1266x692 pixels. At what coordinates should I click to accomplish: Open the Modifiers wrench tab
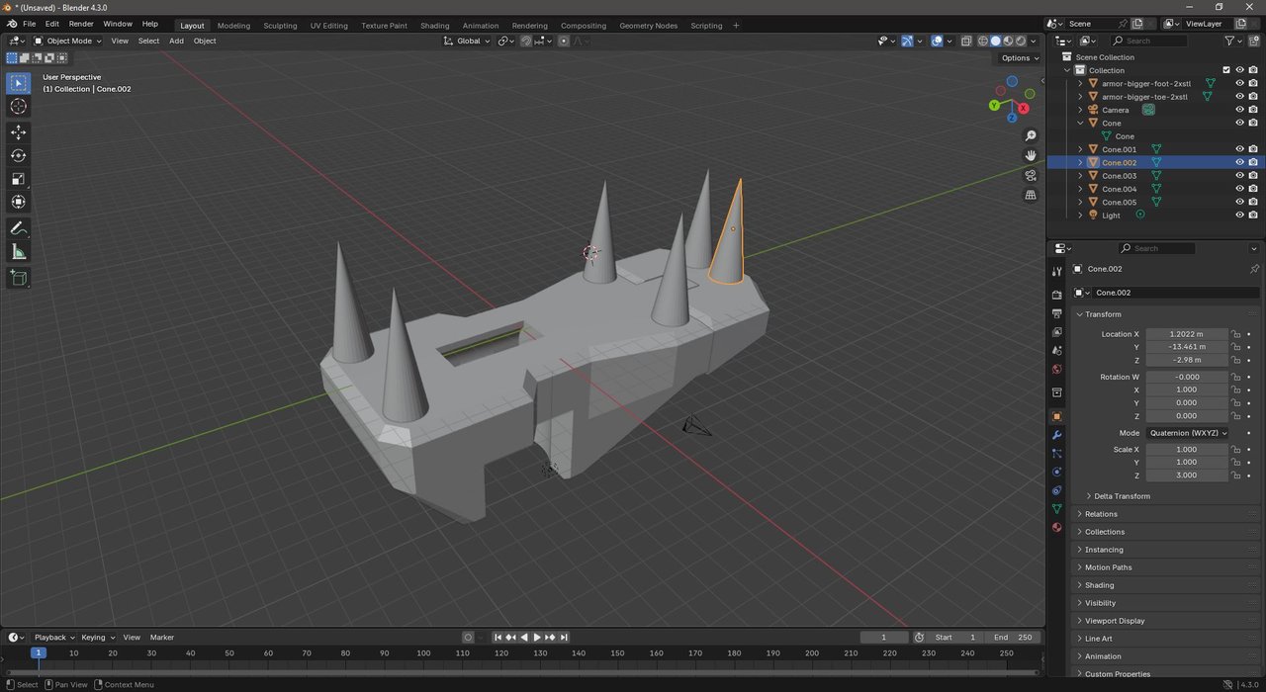click(1056, 435)
